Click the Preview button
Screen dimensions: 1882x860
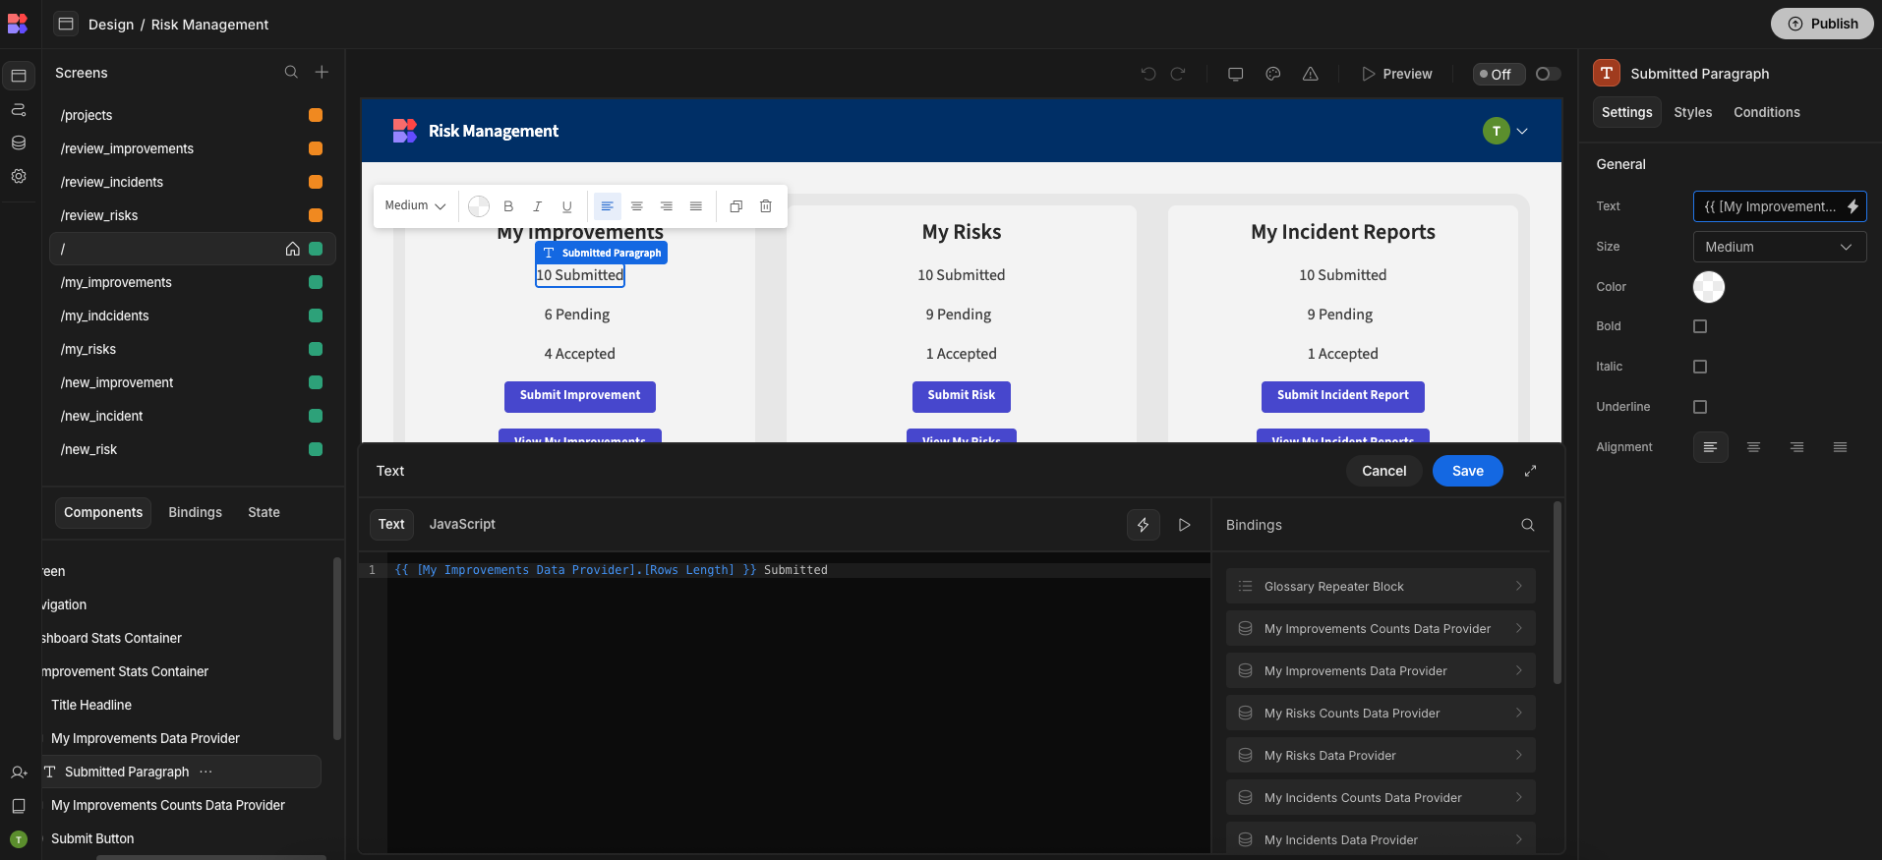point(1396,74)
